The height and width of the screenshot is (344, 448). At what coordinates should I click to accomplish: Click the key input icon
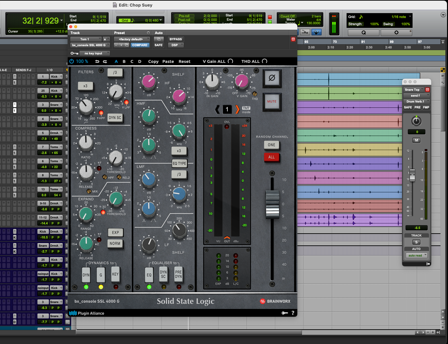(x=75, y=53)
